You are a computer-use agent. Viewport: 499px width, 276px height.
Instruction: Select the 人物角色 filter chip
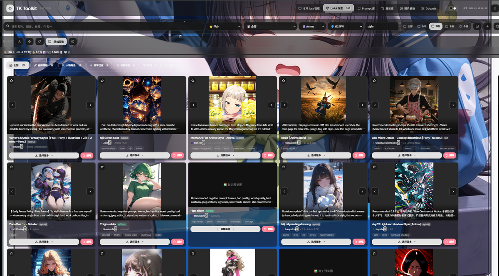tap(72, 65)
